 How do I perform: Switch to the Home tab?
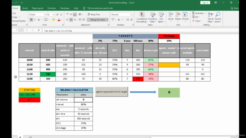pyautogui.click(x=15, y=8)
